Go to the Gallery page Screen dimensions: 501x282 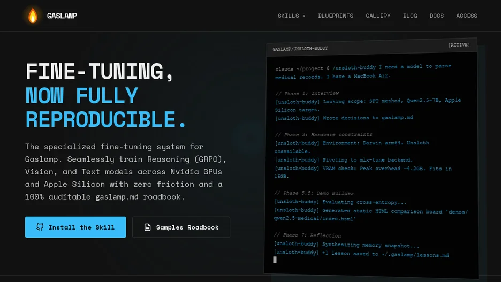click(378, 16)
